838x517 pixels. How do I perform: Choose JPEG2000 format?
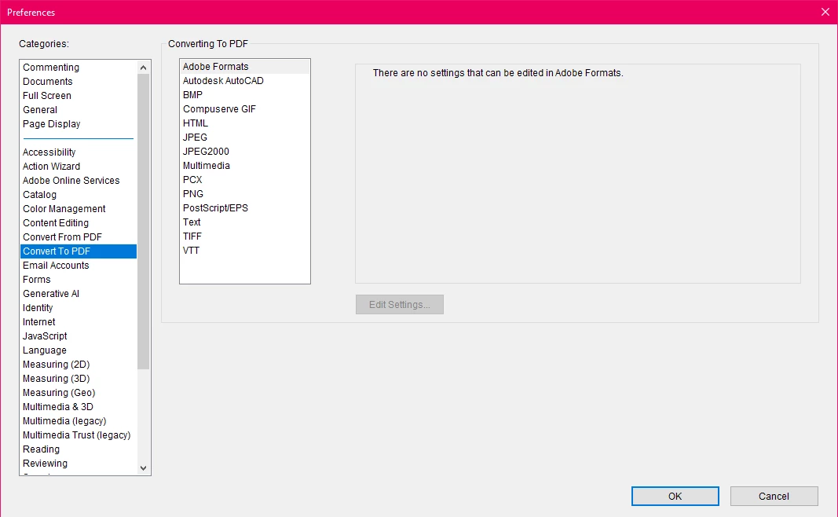[245, 152]
